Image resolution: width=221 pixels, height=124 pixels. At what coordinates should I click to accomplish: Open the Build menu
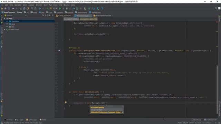coord(45,5)
